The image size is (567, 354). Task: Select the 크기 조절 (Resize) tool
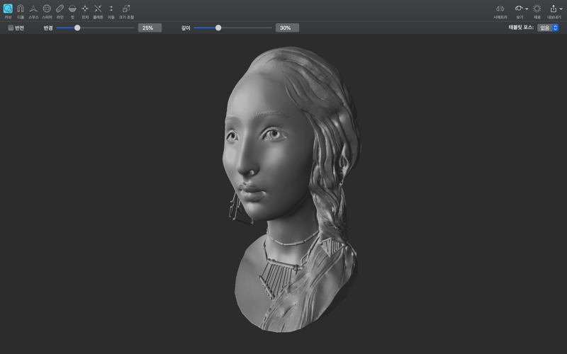click(x=125, y=9)
